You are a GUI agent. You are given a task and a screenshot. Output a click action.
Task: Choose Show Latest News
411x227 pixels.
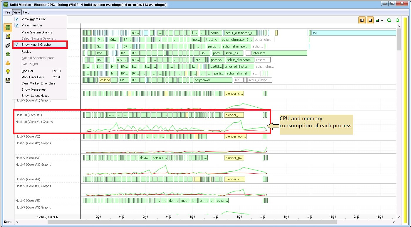click(40, 96)
